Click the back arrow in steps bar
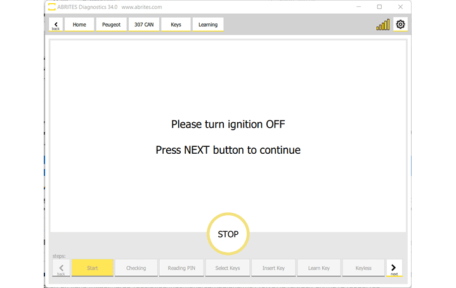Viewport: 456px width, 288px height. coord(61,268)
